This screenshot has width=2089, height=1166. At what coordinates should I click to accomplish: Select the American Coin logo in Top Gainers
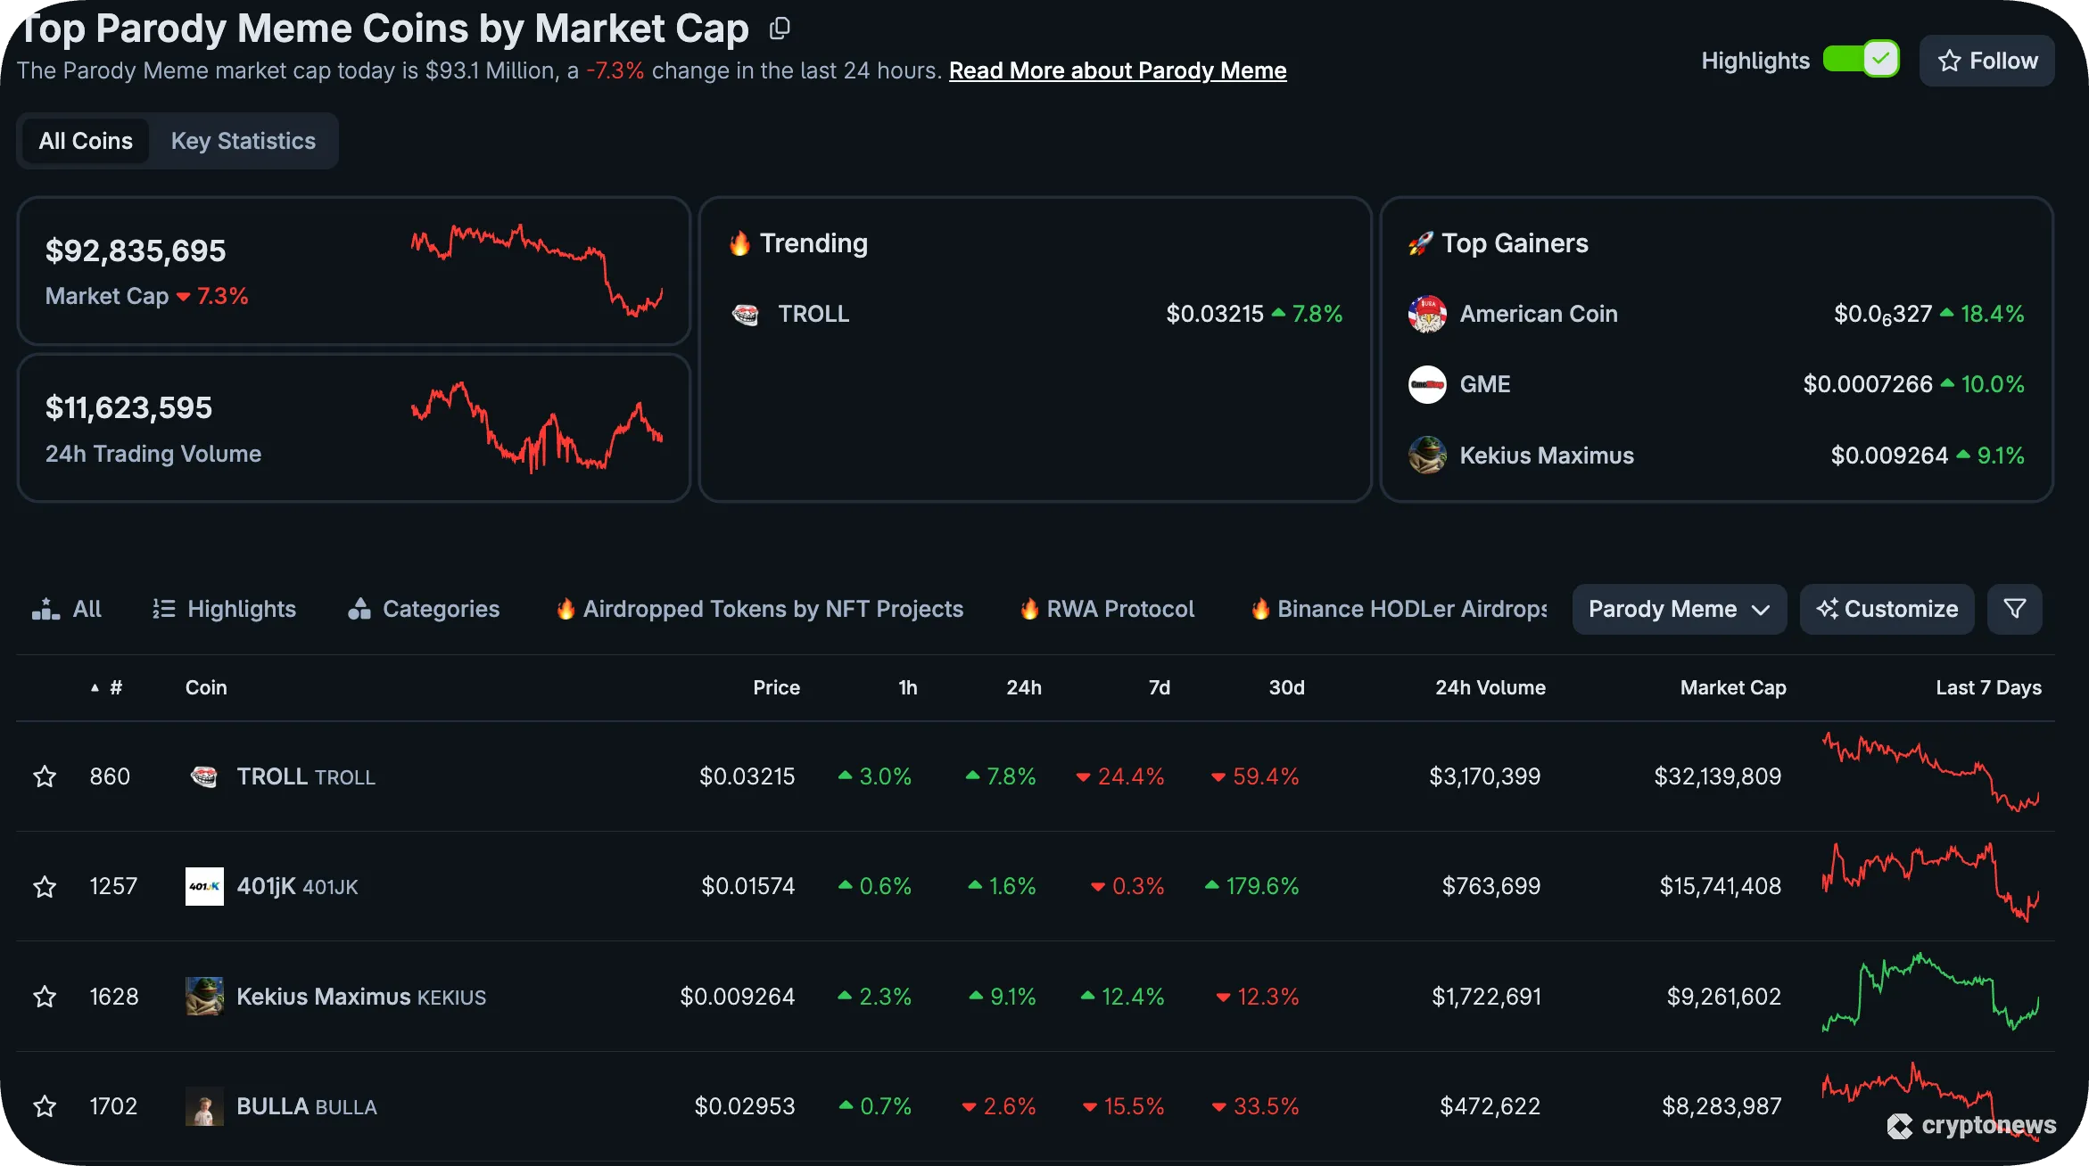[1427, 314]
